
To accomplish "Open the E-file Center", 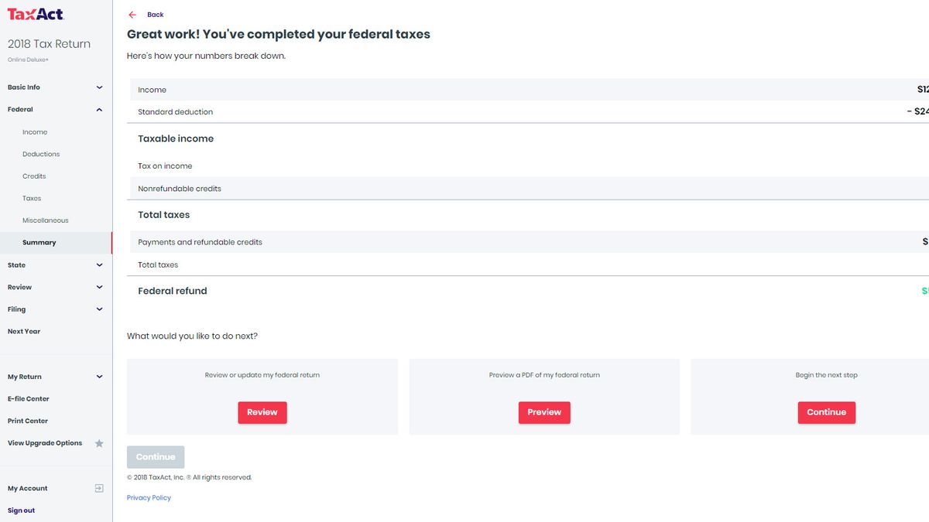I will click(x=29, y=399).
